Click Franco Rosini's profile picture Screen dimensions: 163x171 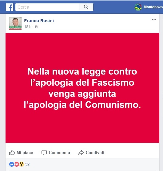pos(15,23)
